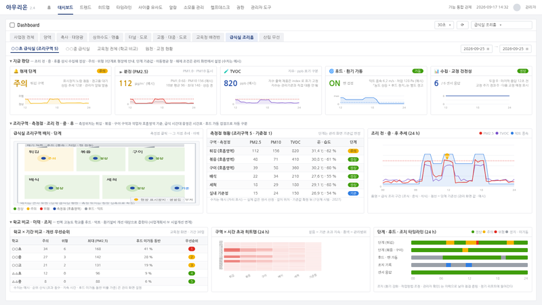
Task: Switch to the 사업장 전체 tab
Action: tap(24, 37)
